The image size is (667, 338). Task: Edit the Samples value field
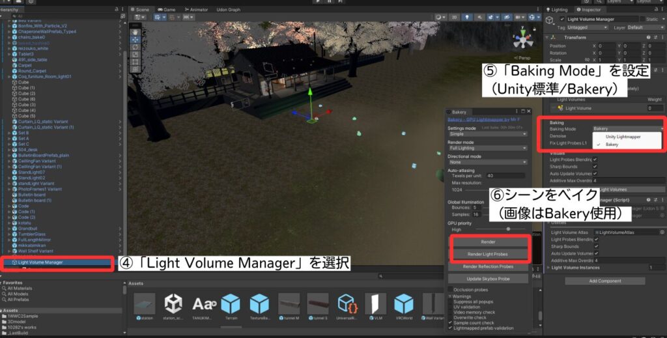pyautogui.click(x=476, y=214)
